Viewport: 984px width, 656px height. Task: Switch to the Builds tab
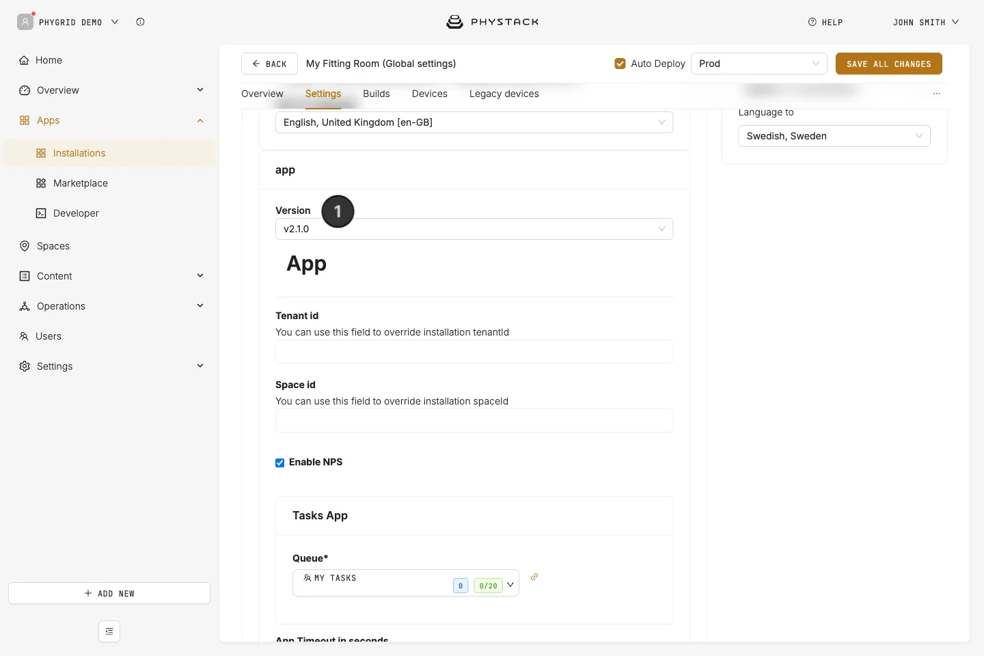pyautogui.click(x=377, y=94)
